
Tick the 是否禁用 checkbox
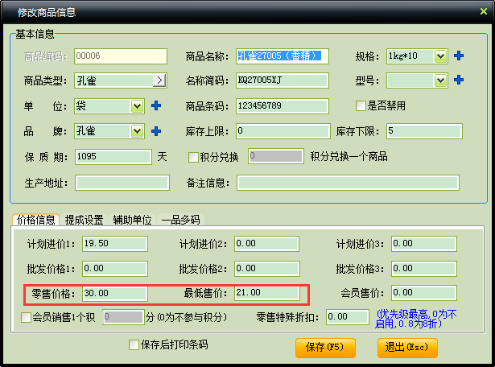[x=361, y=105]
